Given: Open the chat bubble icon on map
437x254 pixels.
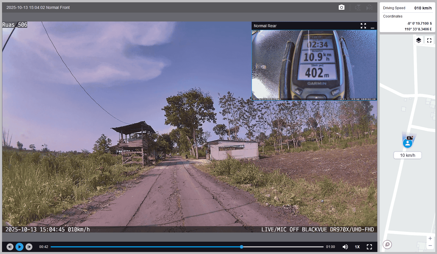Looking at the screenshot, I should (387, 245).
